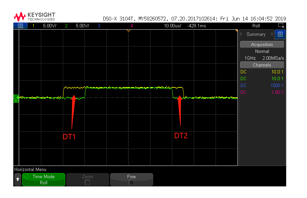Toggle the Zoom checkbox

coord(88,183)
